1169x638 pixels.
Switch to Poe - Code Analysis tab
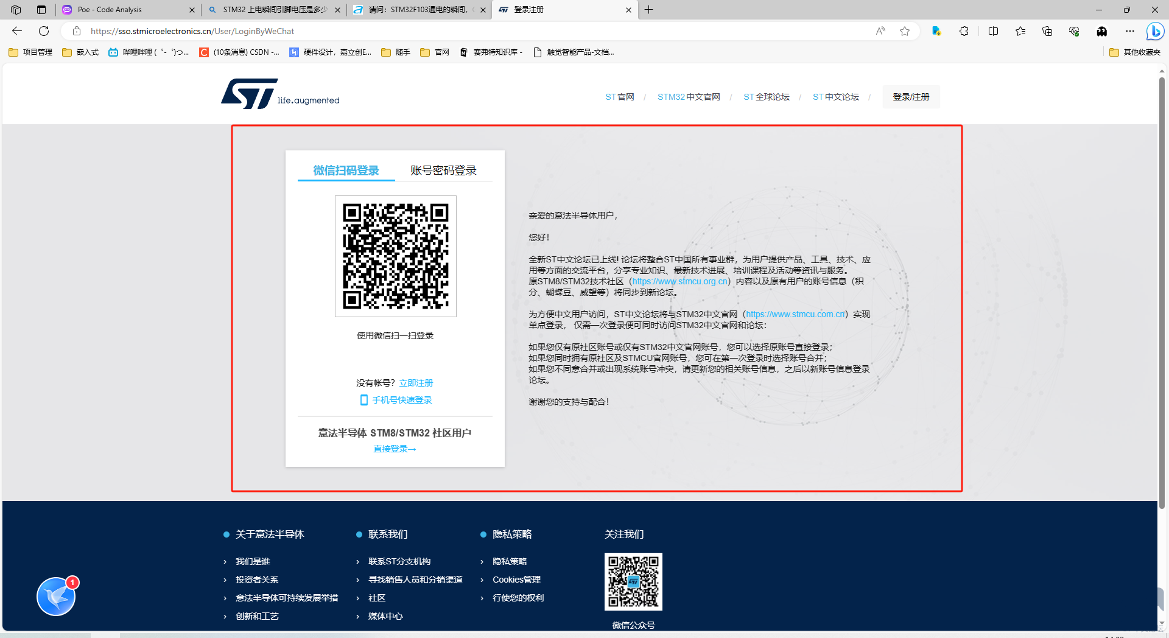click(128, 10)
